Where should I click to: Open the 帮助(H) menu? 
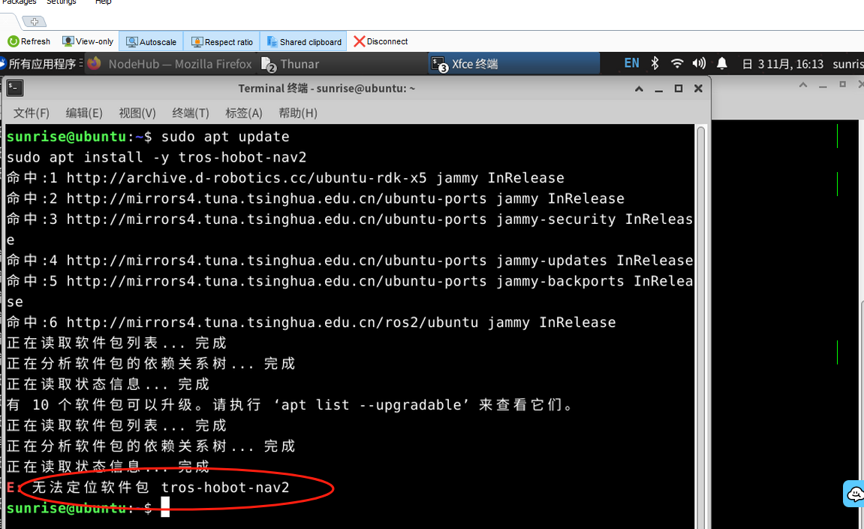(297, 113)
